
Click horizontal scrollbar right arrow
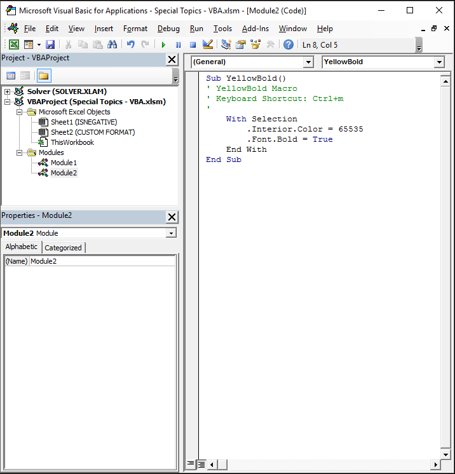(436, 464)
